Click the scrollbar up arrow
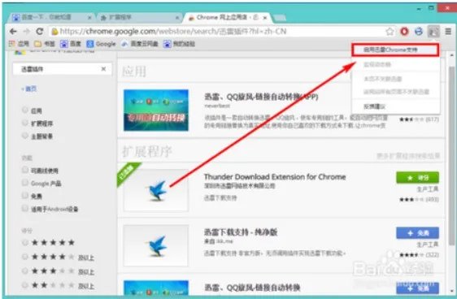Image resolution: width=457 pixels, height=299 pixels. 451,54
